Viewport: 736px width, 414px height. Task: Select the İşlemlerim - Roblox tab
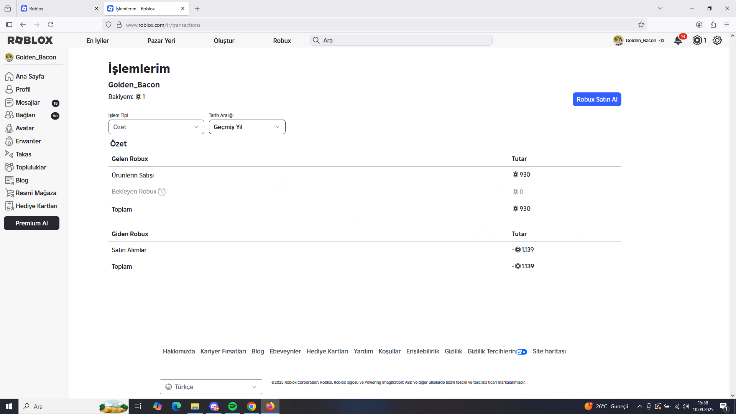pos(146,8)
